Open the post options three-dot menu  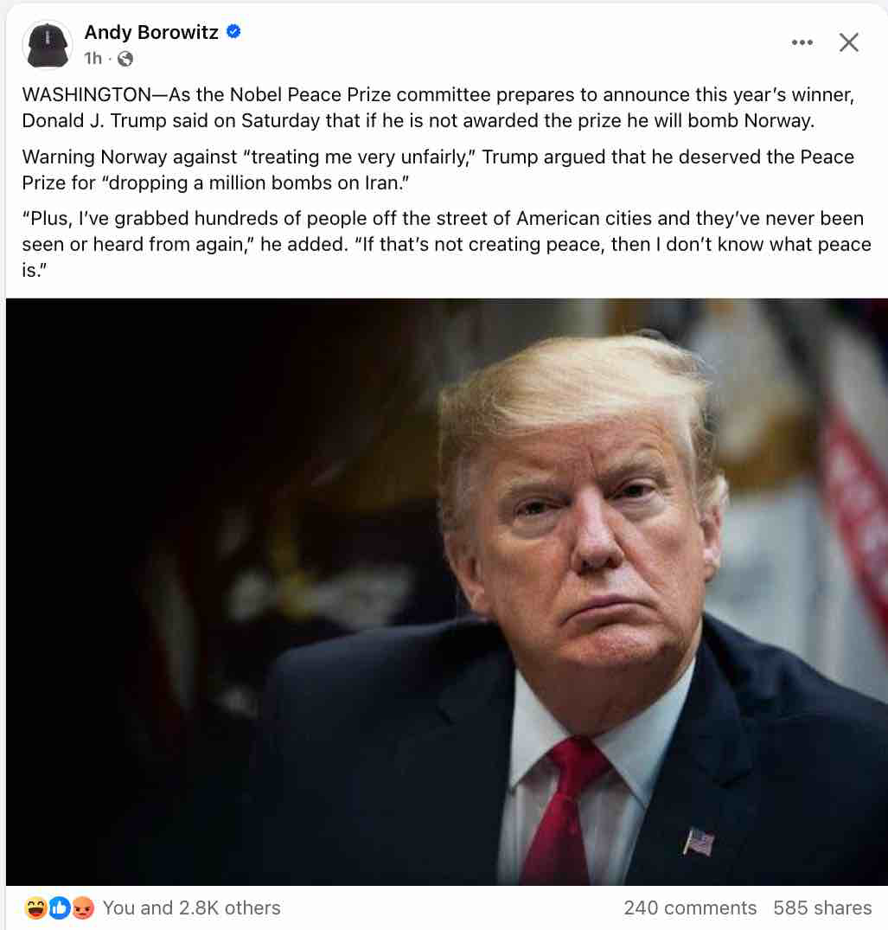[x=802, y=42]
